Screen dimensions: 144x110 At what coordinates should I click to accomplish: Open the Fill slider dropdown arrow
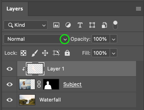pyautogui.click(x=114, y=53)
